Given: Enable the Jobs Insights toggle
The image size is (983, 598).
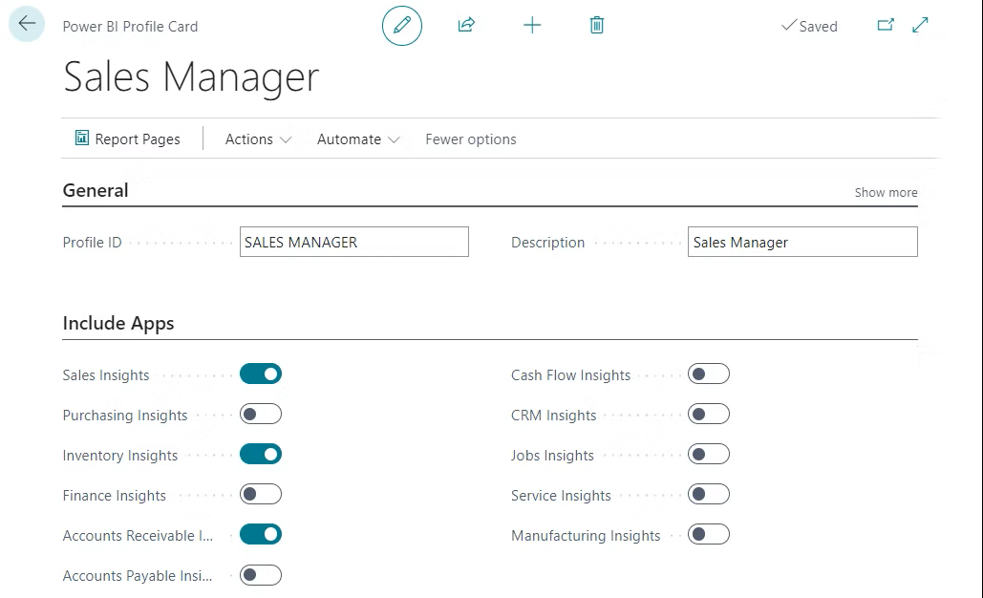Looking at the screenshot, I should 709,455.
